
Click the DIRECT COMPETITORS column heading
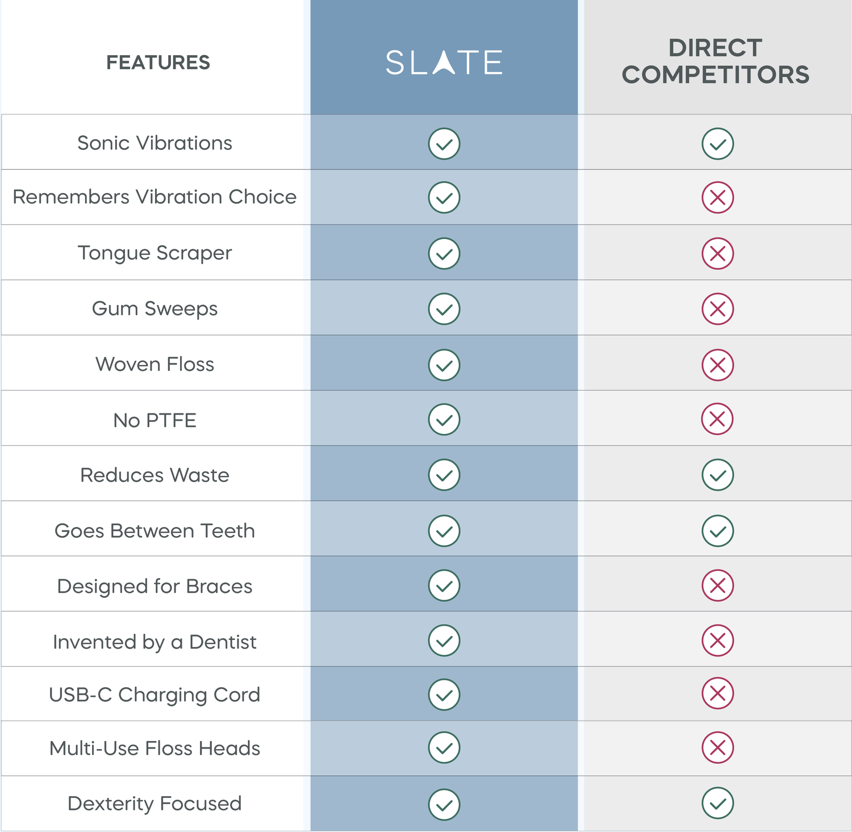coord(715,61)
